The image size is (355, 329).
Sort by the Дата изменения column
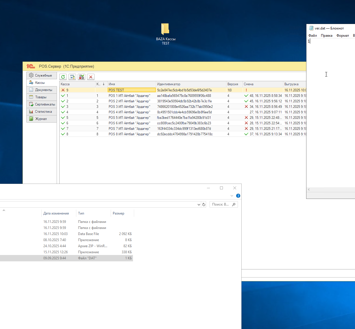56,213
